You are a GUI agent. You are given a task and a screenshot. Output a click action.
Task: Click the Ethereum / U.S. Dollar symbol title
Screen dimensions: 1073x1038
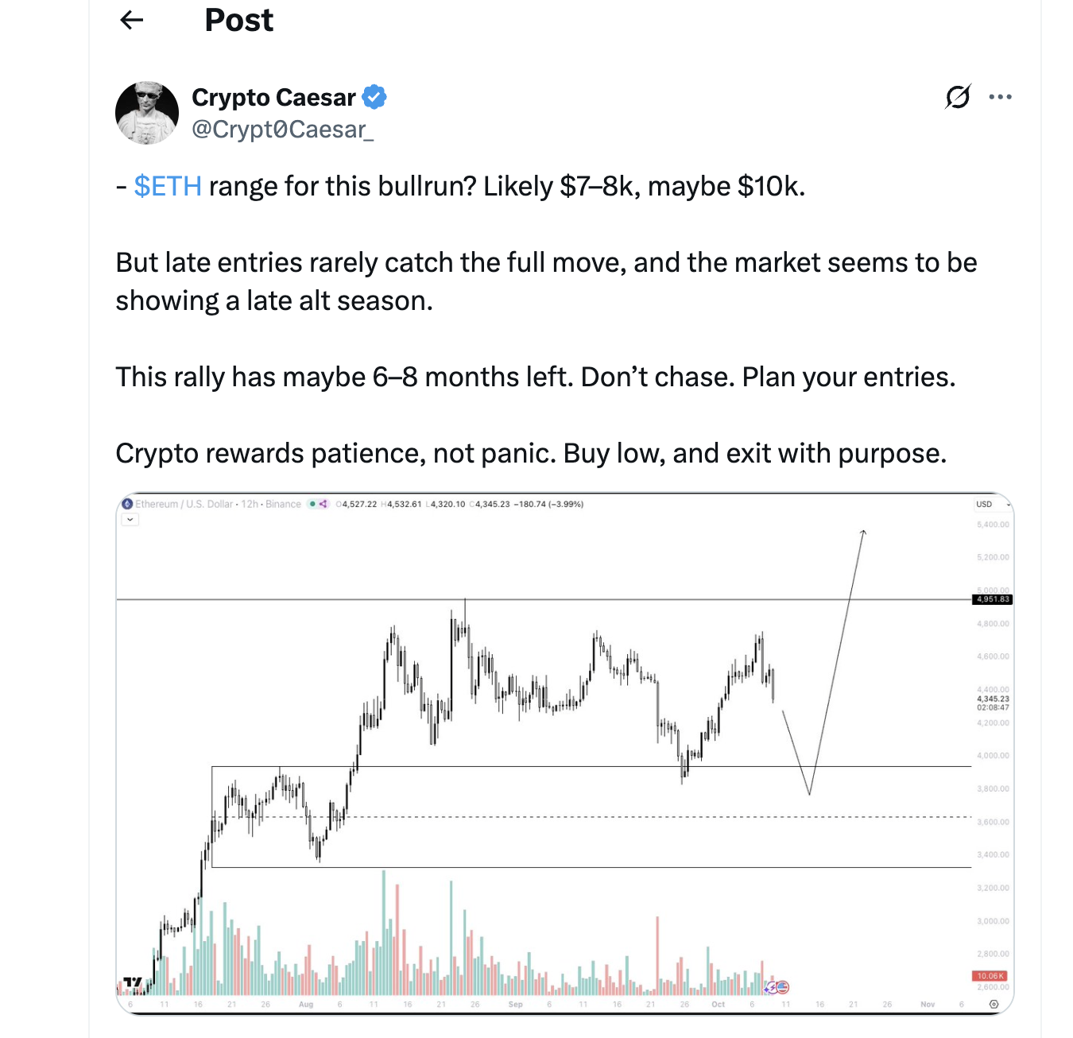184,504
